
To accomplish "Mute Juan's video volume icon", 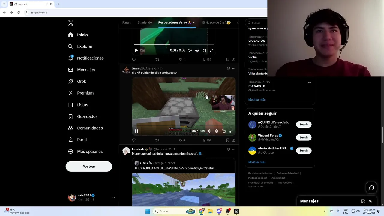I will pos(209,131).
